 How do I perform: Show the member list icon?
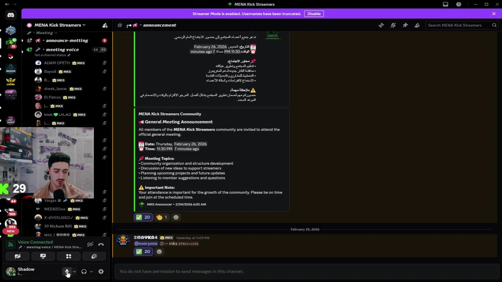(x=417, y=25)
